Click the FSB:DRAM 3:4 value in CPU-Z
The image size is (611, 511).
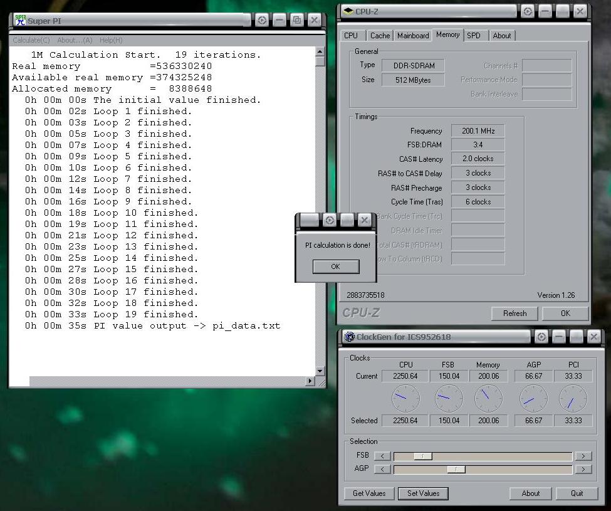[478, 145]
